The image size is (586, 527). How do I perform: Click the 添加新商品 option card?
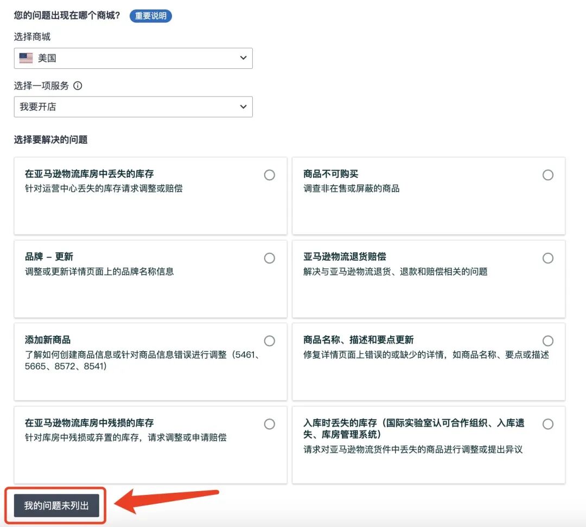(150, 361)
